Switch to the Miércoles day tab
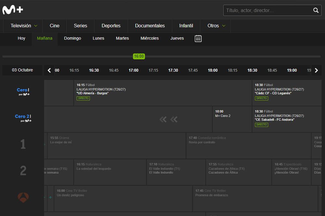This screenshot has width=325, height=216. point(149,38)
